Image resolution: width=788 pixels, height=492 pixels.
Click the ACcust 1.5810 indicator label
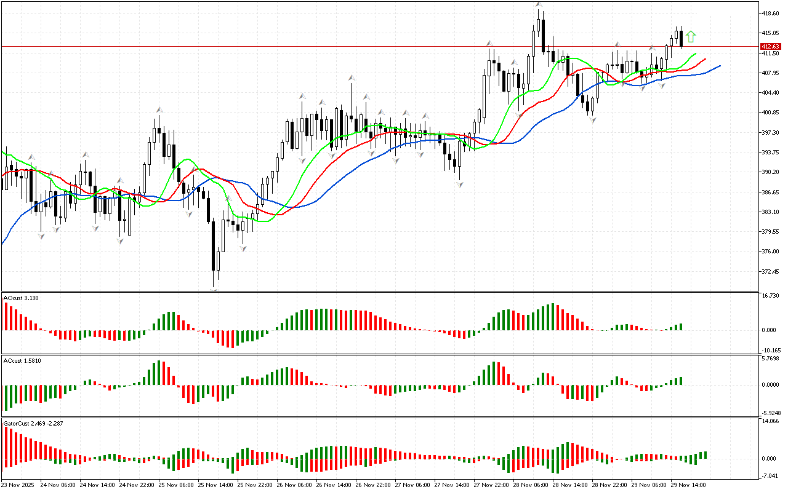[22, 360]
